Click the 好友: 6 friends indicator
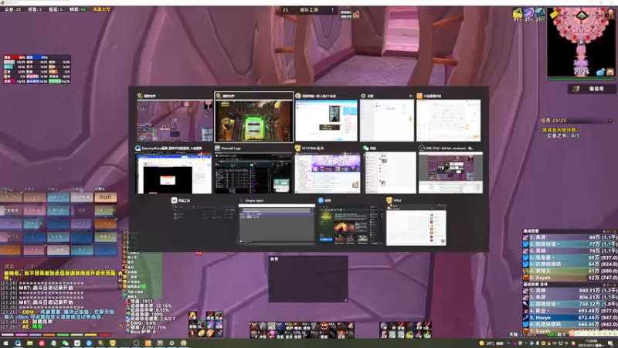This screenshot has height=348, width=618. [x=35, y=9]
